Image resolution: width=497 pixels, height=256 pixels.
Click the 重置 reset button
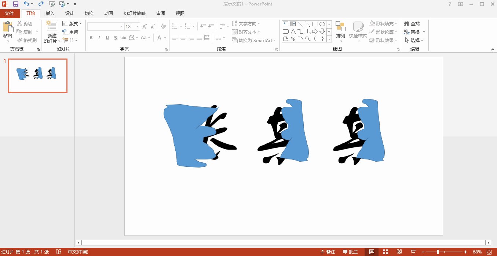[x=70, y=32]
